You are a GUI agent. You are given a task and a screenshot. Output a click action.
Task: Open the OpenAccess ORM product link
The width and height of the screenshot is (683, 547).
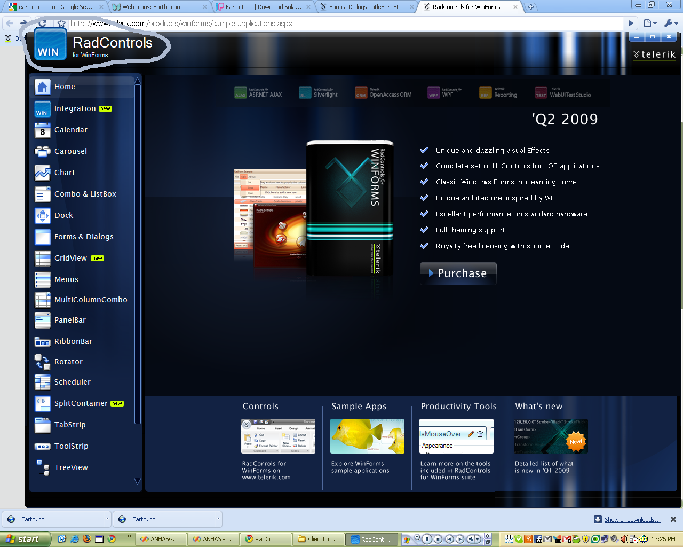coord(384,93)
